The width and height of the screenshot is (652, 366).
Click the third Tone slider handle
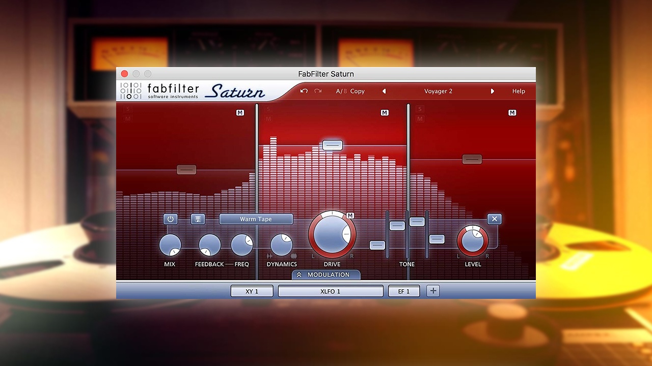(x=417, y=222)
